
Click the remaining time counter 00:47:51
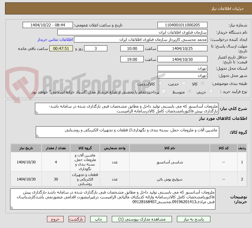(x=61, y=48)
